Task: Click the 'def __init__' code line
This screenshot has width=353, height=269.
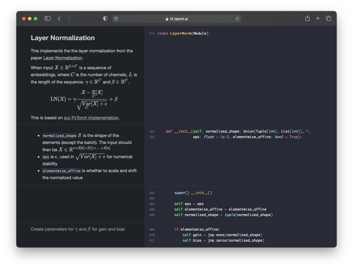Action: click(238, 131)
